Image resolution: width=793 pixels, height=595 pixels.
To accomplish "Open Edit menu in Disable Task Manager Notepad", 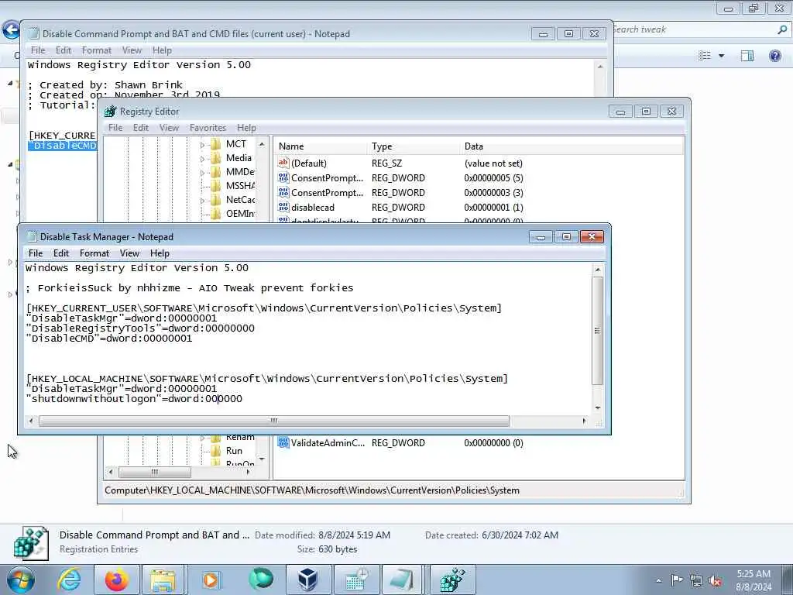I will click(60, 253).
